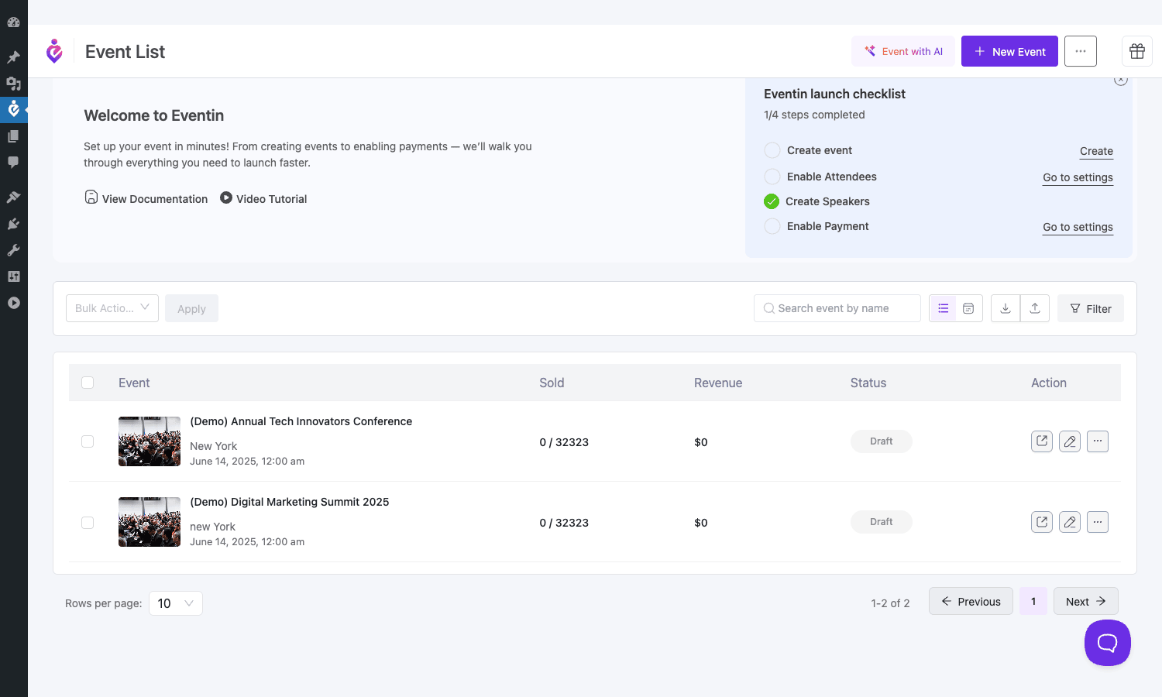The image size is (1162, 697).
Task: Focus the Search event by name field
Action: [837, 308]
